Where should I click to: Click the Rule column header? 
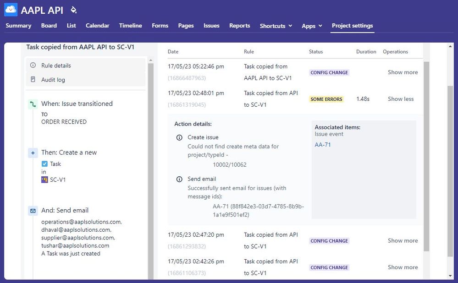pos(249,52)
